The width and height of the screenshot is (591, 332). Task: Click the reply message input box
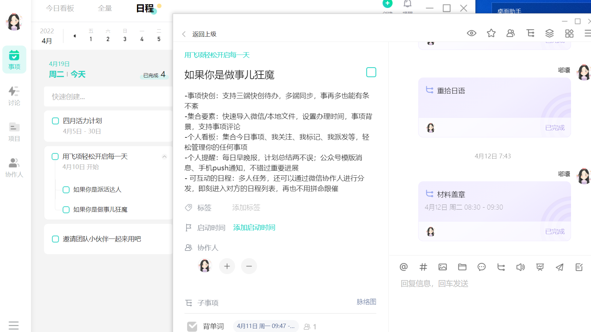(489, 283)
